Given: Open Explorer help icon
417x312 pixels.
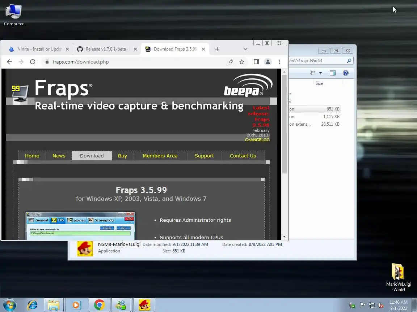Looking at the screenshot, I should tap(345, 73).
